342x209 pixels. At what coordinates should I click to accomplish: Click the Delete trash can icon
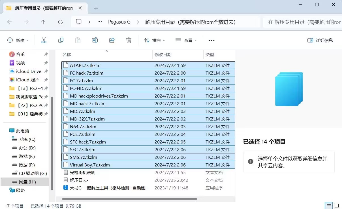[x=129, y=40]
